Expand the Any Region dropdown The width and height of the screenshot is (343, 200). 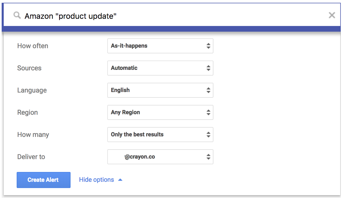160,112
